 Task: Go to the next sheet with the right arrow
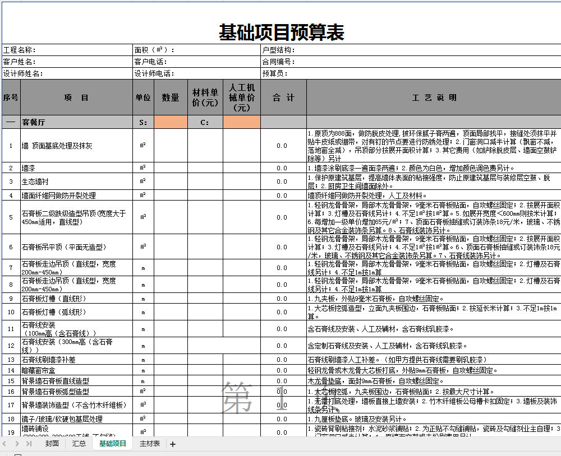click(17, 444)
